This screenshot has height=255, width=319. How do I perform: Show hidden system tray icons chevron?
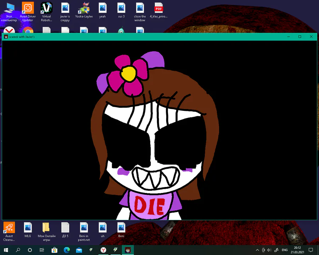pyautogui.click(x=257, y=250)
